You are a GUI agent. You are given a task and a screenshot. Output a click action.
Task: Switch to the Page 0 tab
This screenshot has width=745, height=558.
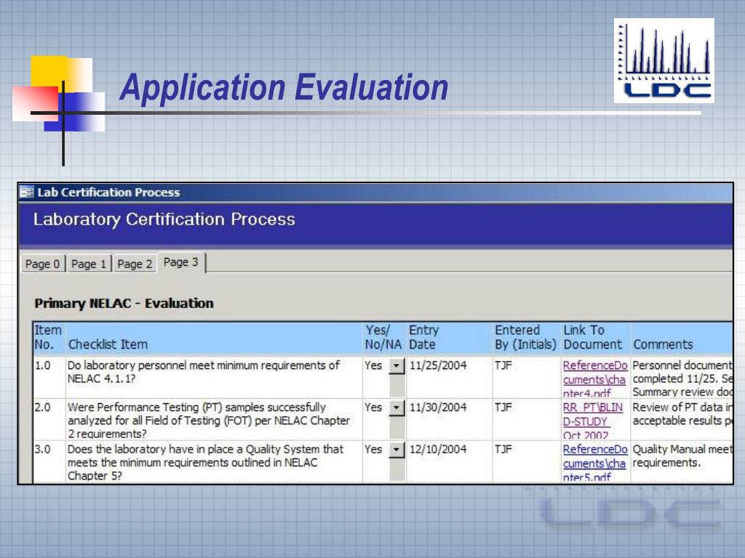(43, 264)
